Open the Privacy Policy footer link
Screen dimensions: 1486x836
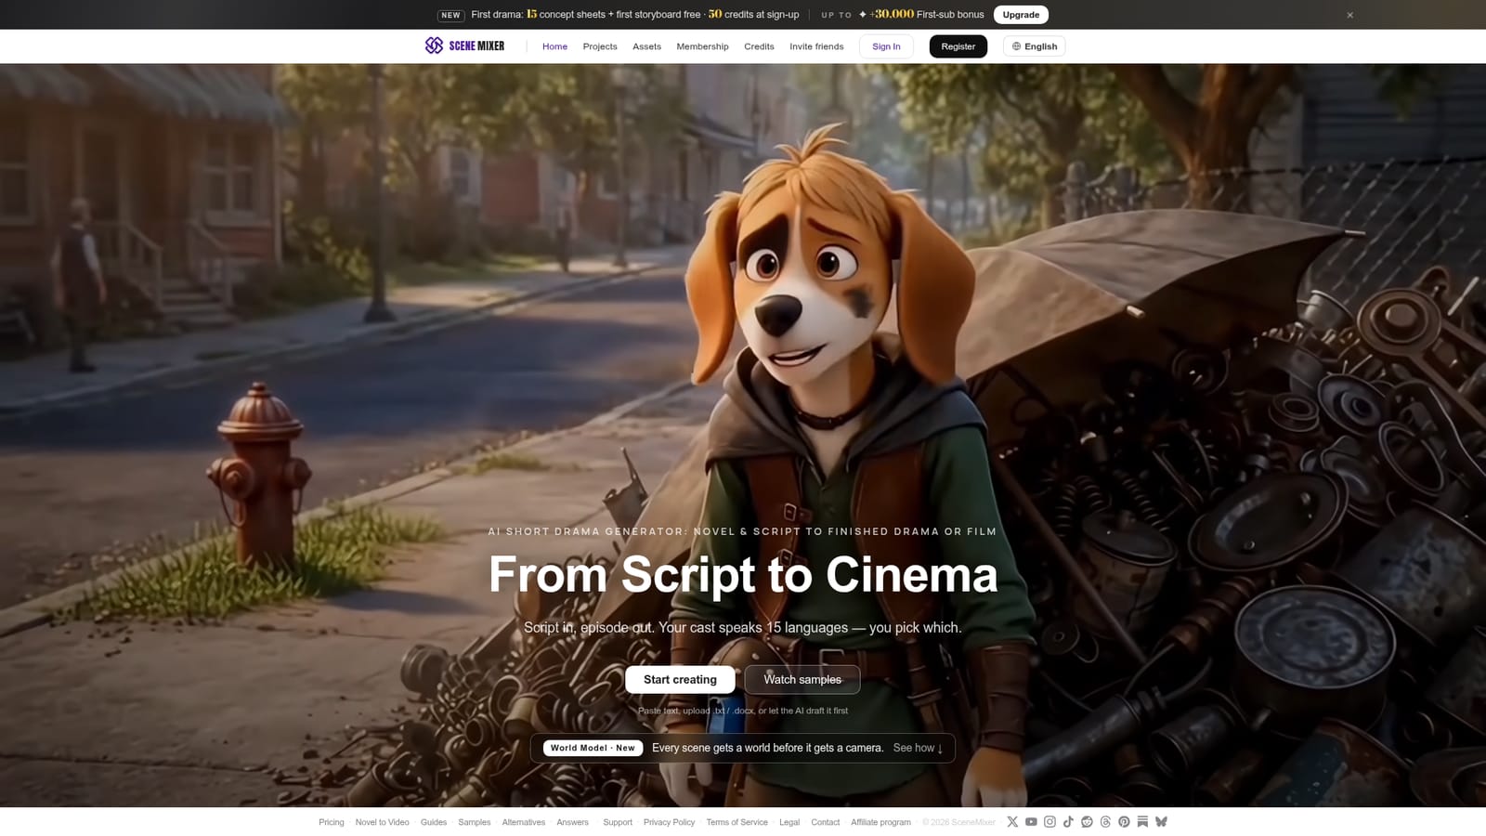(669, 822)
